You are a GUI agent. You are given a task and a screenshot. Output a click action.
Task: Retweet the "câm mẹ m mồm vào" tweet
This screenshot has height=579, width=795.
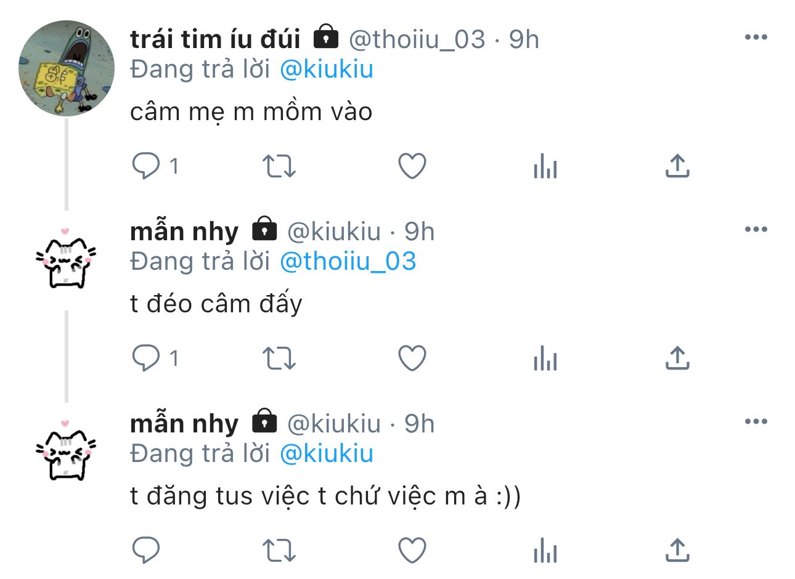pos(279,166)
